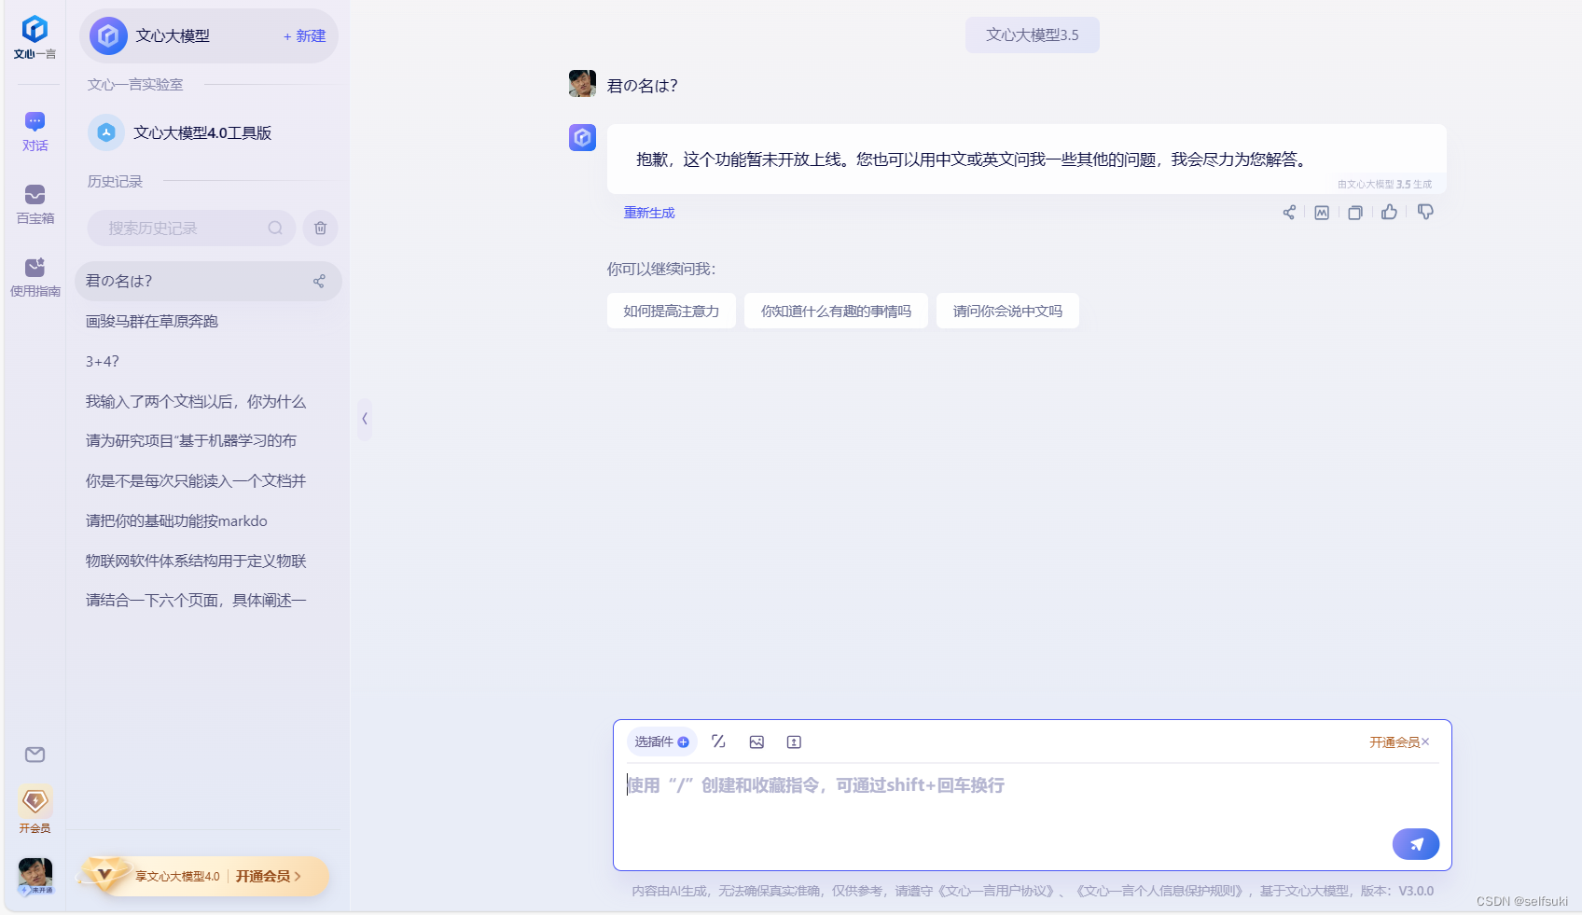Share the 君の名は? history item
Screen dimensions: 1582x915
pos(319,281)
